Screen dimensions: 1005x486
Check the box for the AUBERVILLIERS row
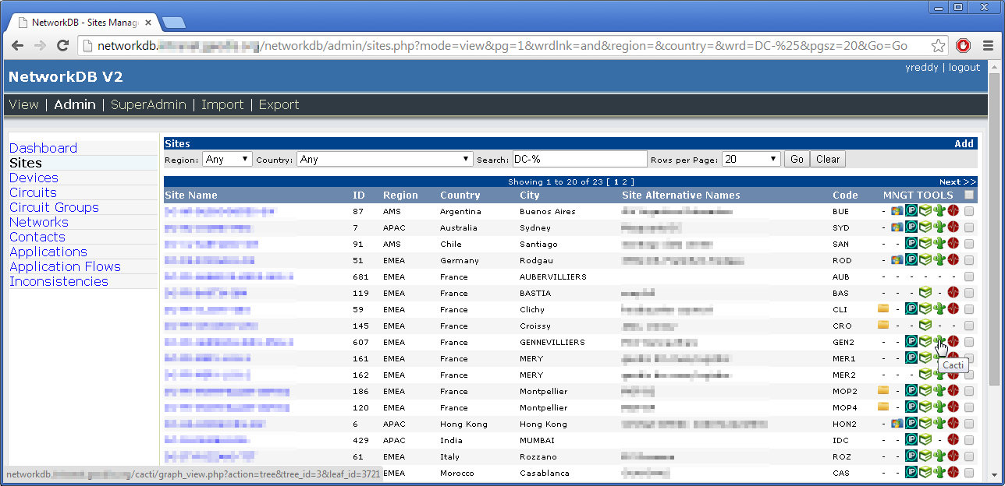coord(968,276)
